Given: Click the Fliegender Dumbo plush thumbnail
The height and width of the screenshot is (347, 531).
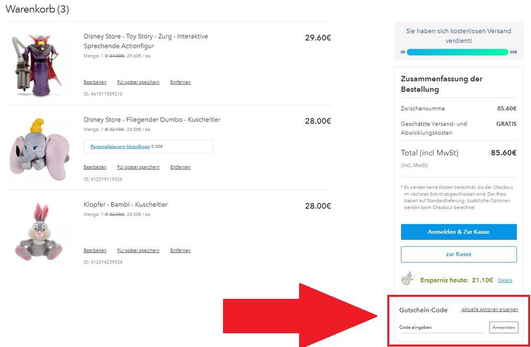Looking at the screenshot, I should (x=40, y=149).
